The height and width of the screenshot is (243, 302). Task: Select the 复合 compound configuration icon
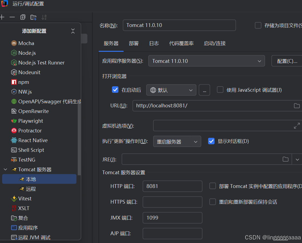[x=14, y=218]
